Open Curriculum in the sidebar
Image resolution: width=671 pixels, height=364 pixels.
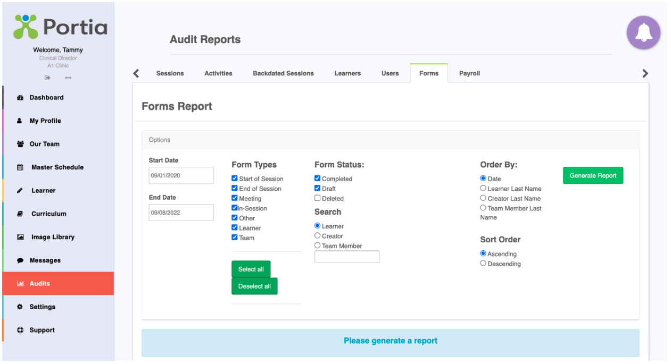tap(58, 214)
